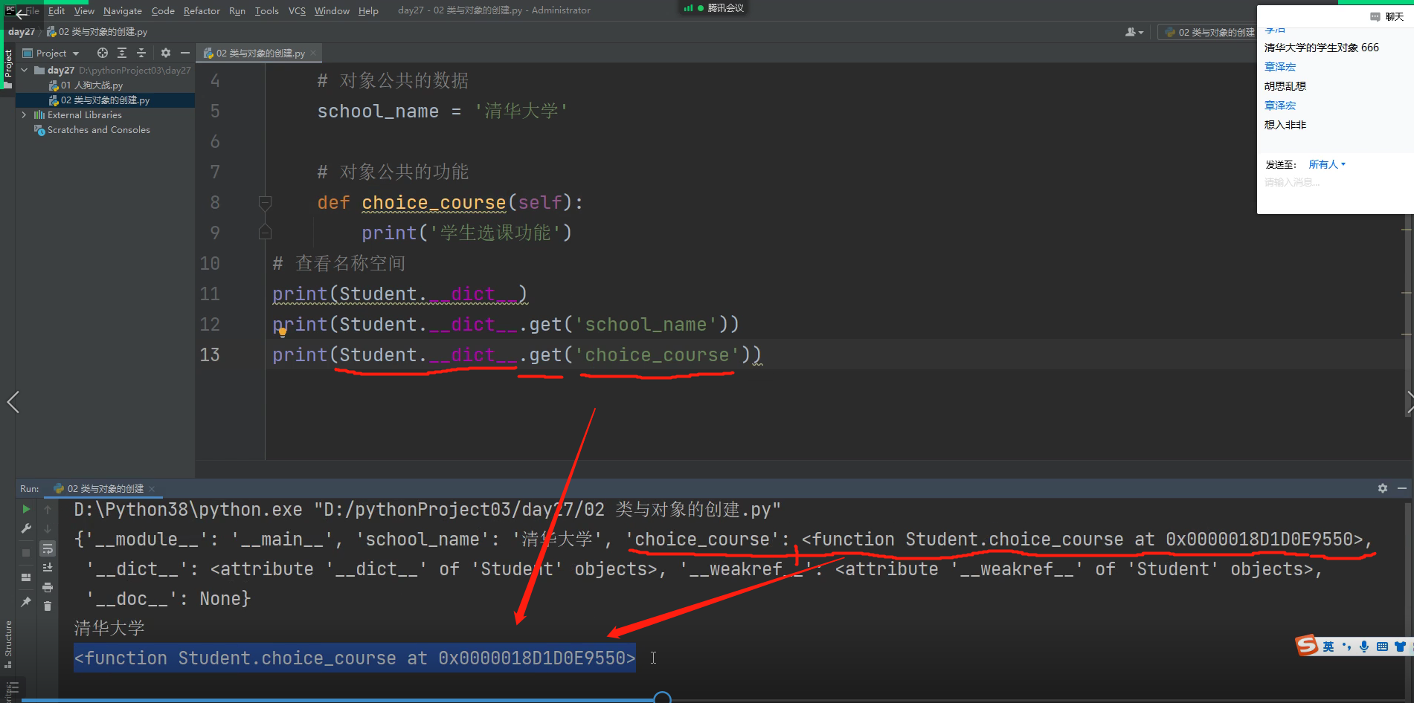Viewport: 1414px width, 703px height.
Task: Clear console with trash icon
Action: 48,606
